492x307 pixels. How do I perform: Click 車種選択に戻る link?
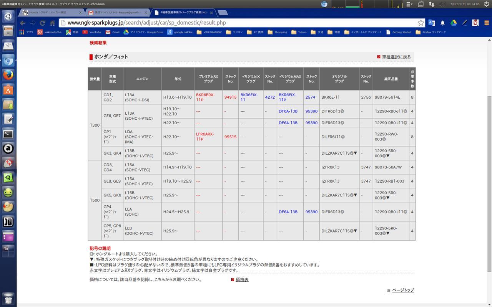pos(396,57)
